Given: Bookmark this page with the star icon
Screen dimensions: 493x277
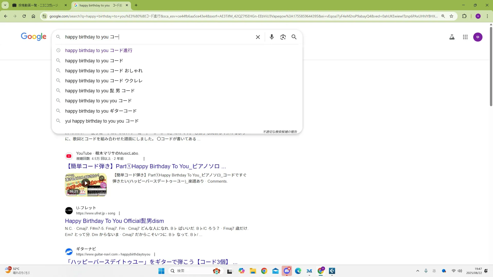Looking at the screenshot, I should [451, 16].
